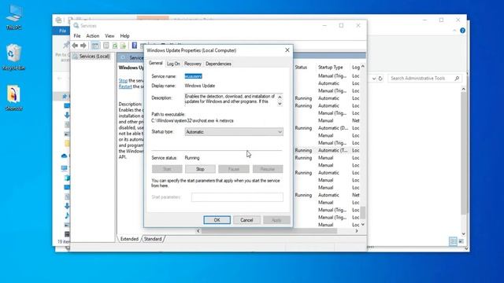The image size is (504, 283).
Task: Confirm dialog with OK button
Action: (x=217, y=220)
